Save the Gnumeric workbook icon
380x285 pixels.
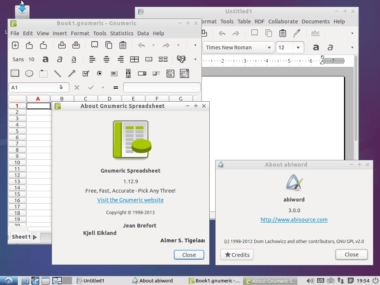[43, 45]
